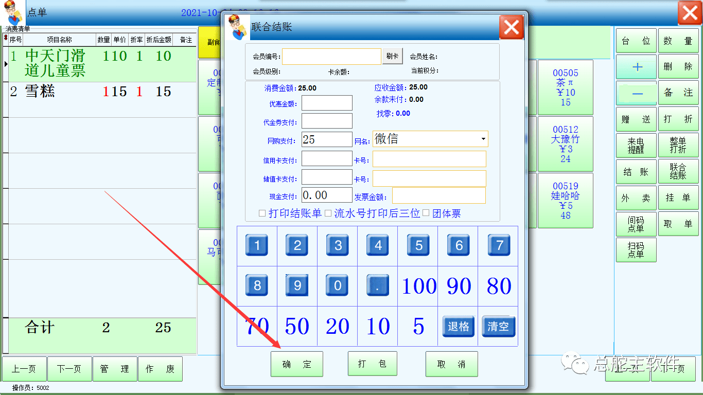703x395 pixels.
Task: Choose quick amount 50
Action: 297,326
